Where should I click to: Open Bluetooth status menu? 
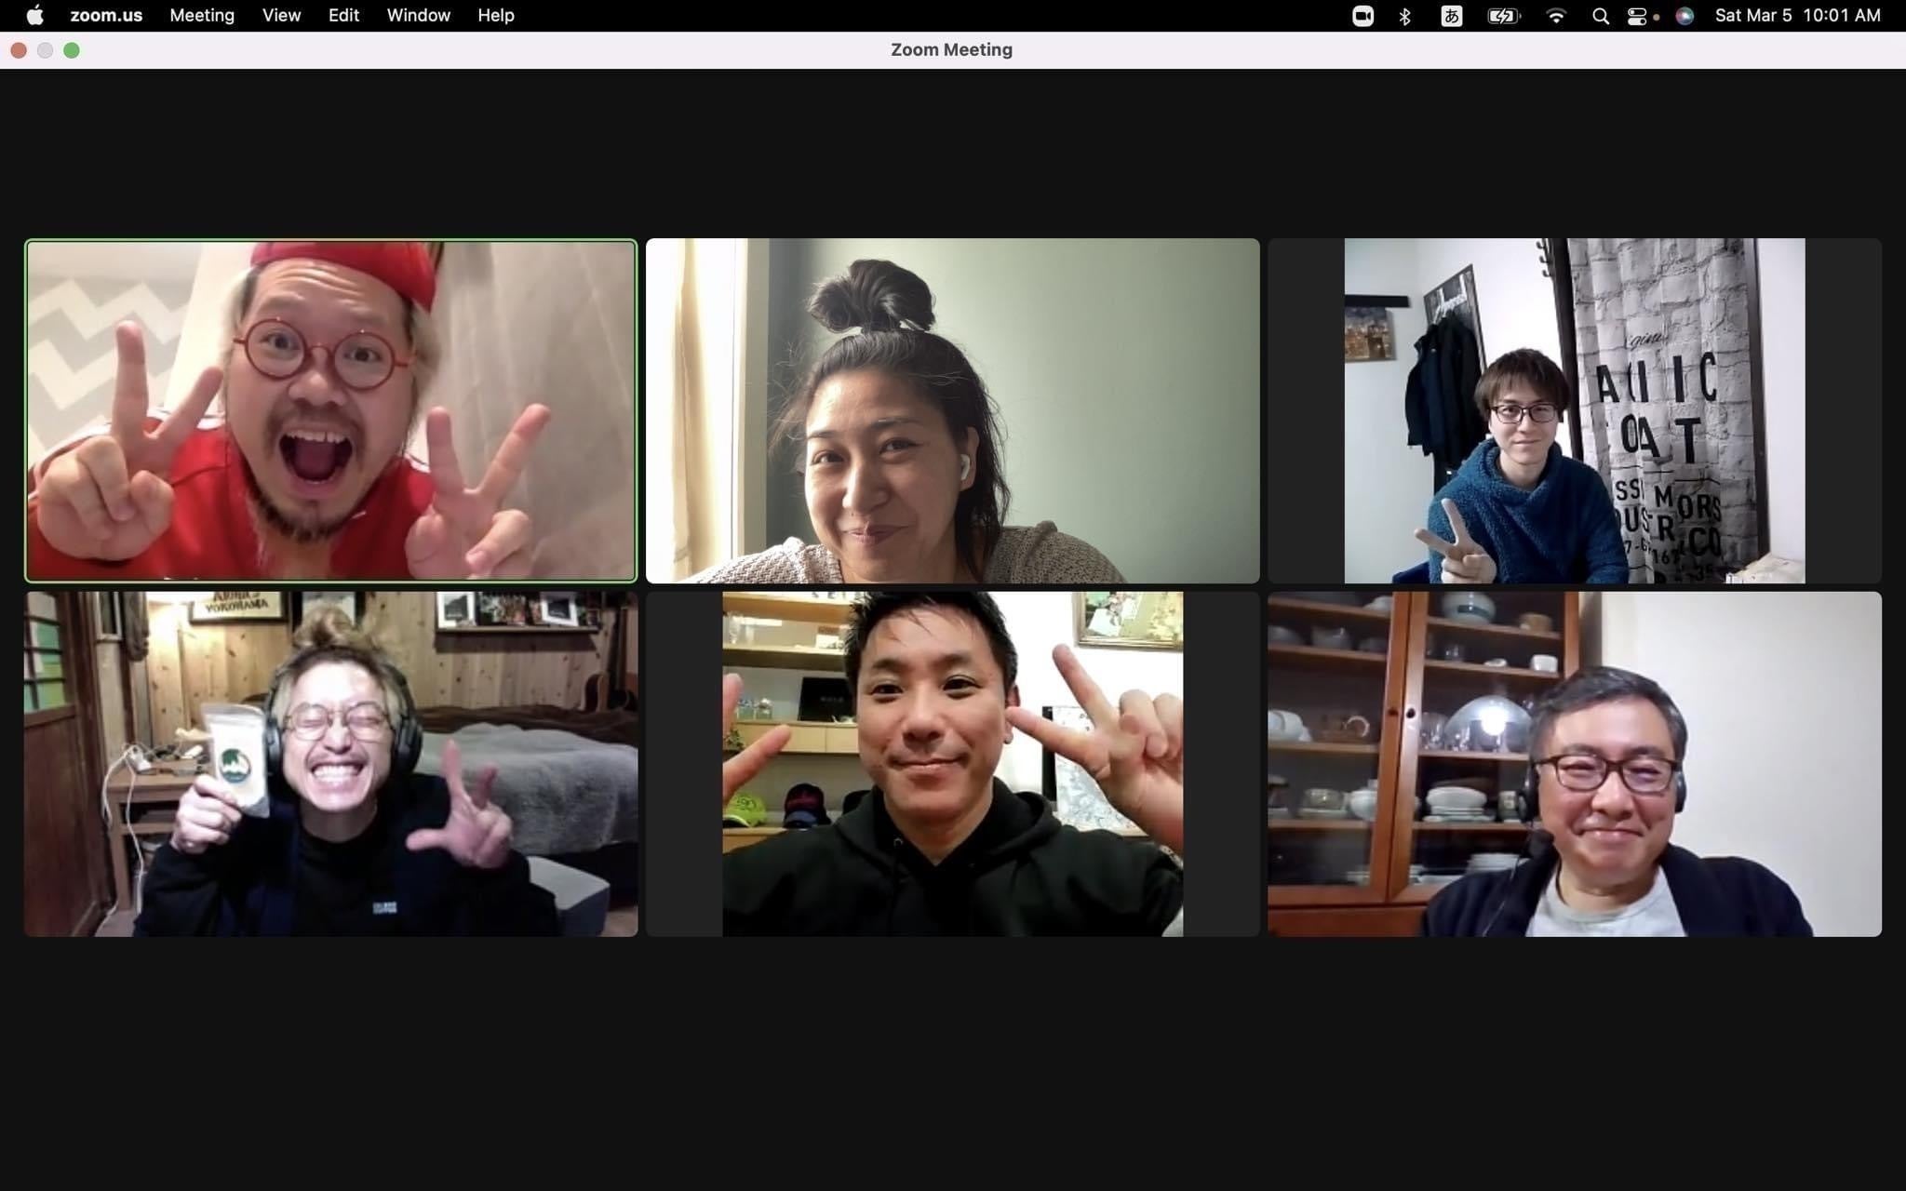click(x=1405, y=16)
